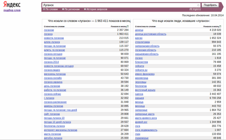Click the 1 963 411 count in the луганск row
Viewport: 226px width, 140px height.
pos(123,34)
